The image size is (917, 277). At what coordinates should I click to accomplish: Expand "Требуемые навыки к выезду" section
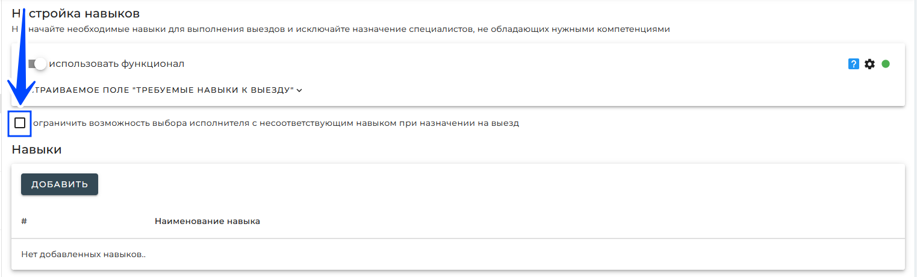click(x=166, y=90)
